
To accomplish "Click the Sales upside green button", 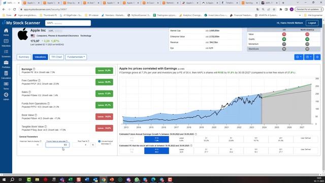I will 104,94.
